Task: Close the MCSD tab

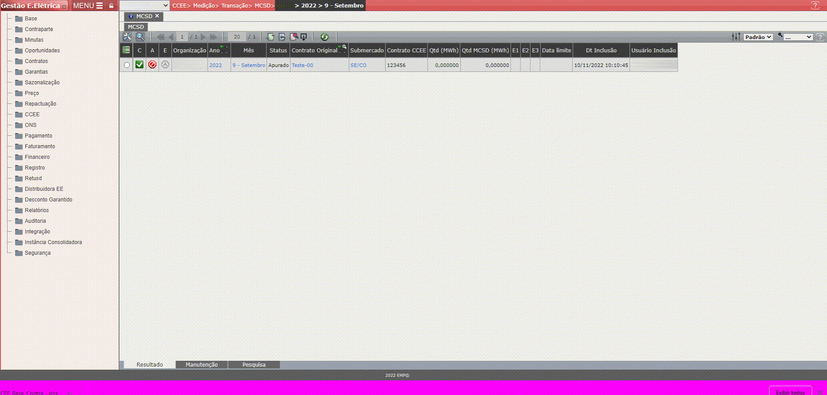Action: click(x=157, y=16)
